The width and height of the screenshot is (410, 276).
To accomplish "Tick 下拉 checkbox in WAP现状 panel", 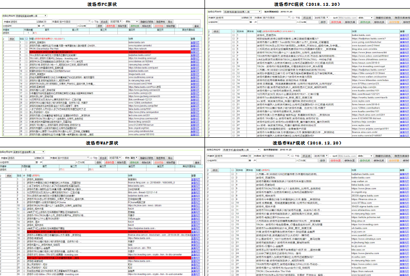I will [292, 155].
